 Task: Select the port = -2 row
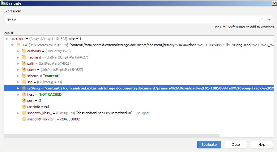click(139, 101)
